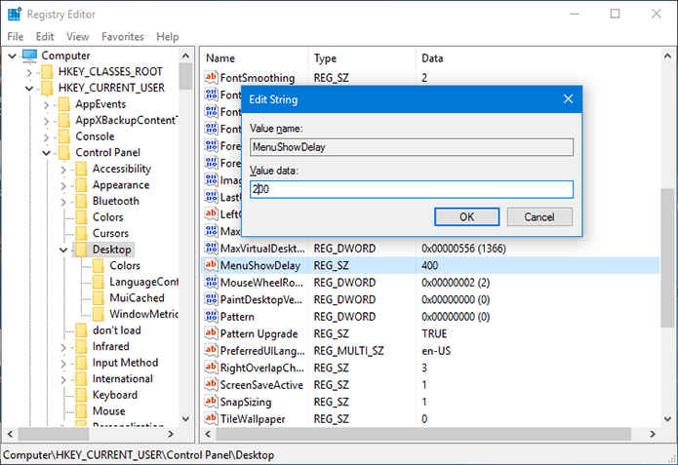This screenshot has width=678, height=465.
Task: Click the string icon beside SnapSizing
Action: [211, 402]
